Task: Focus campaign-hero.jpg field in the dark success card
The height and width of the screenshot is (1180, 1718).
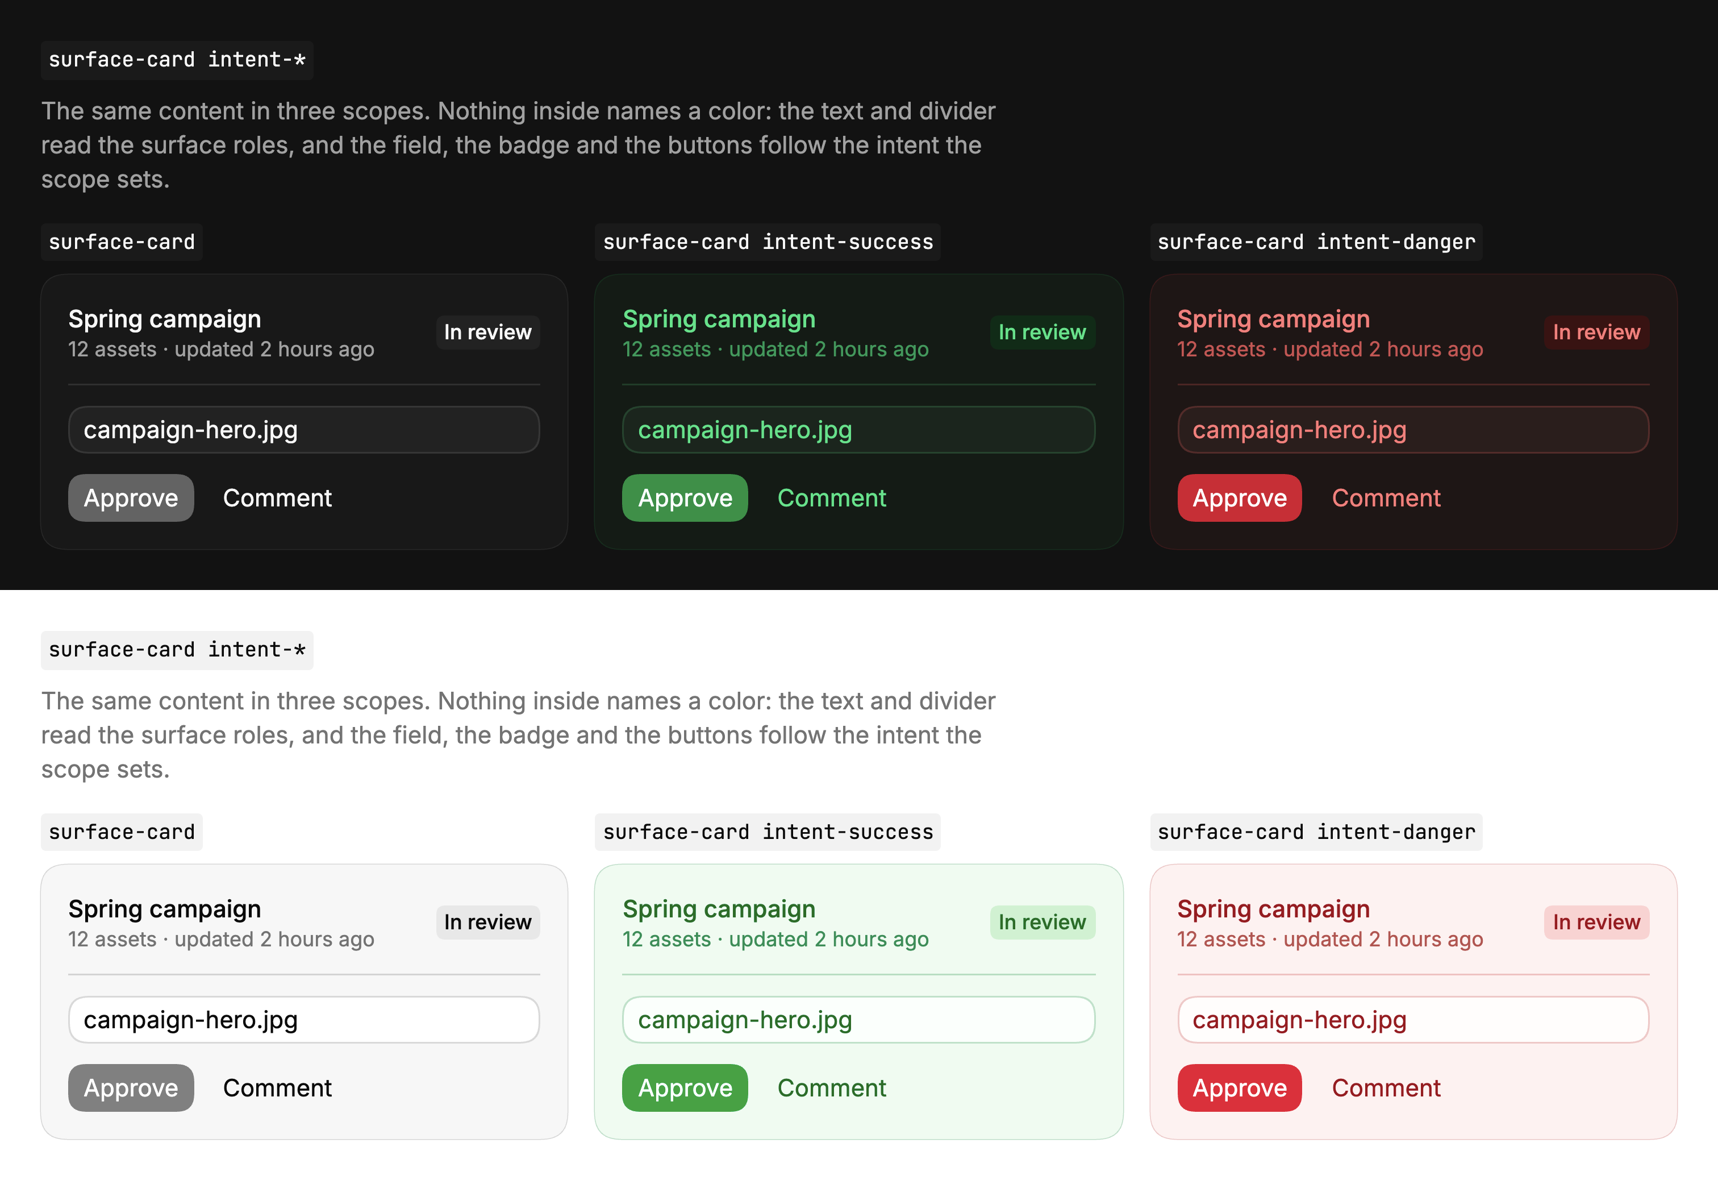Action: pos(858,430)
